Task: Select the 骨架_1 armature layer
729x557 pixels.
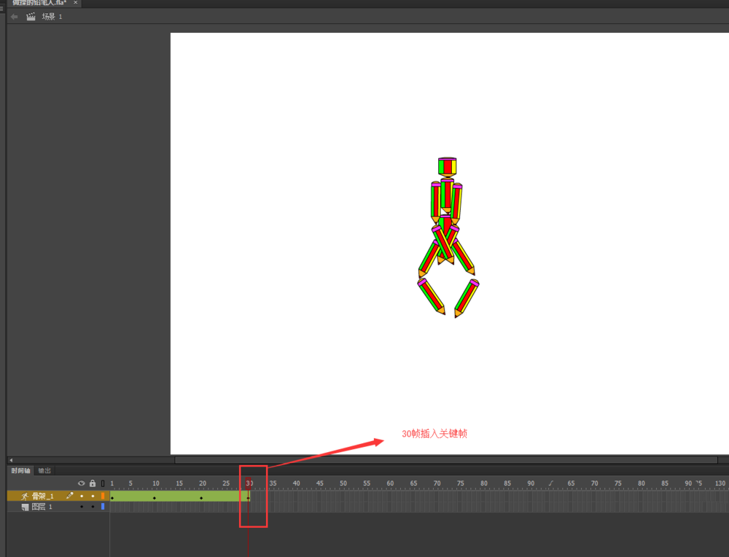Action: coord(42,496)
